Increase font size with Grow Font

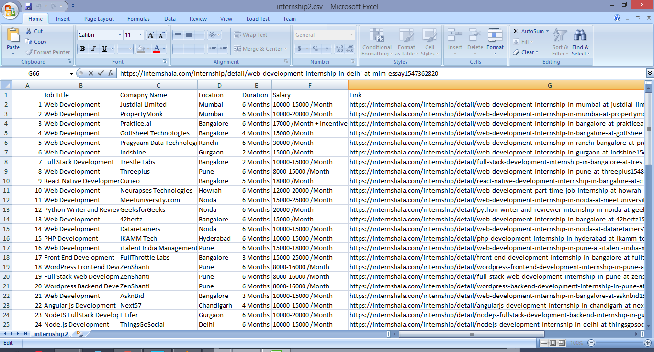[x=151, y=35]
